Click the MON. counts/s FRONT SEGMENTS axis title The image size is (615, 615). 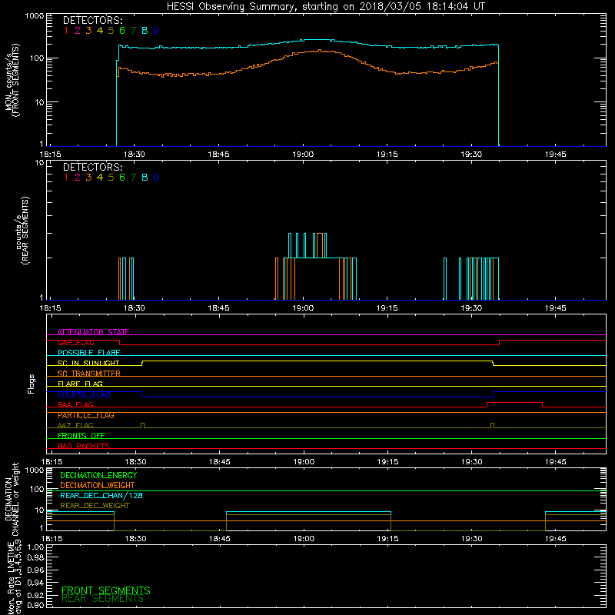tap(12, 80)
